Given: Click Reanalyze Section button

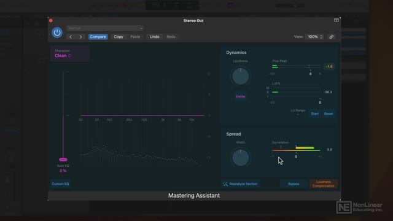Looking at the screenshot, I should click(x=240, y=184).
